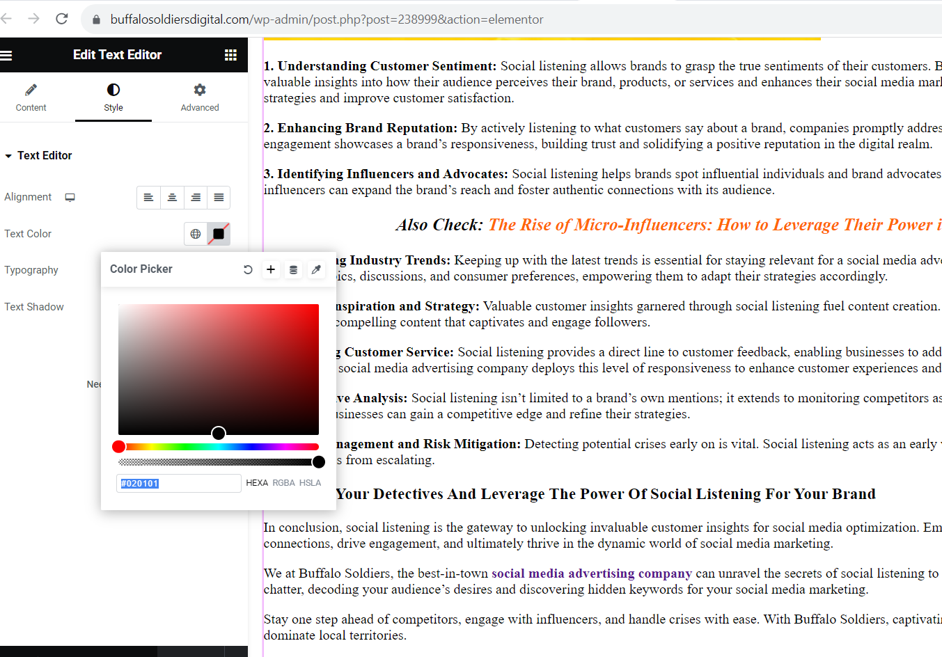Open the widgets panel grid icon
This screenshot has width=942, height=657.
[230, 55]
